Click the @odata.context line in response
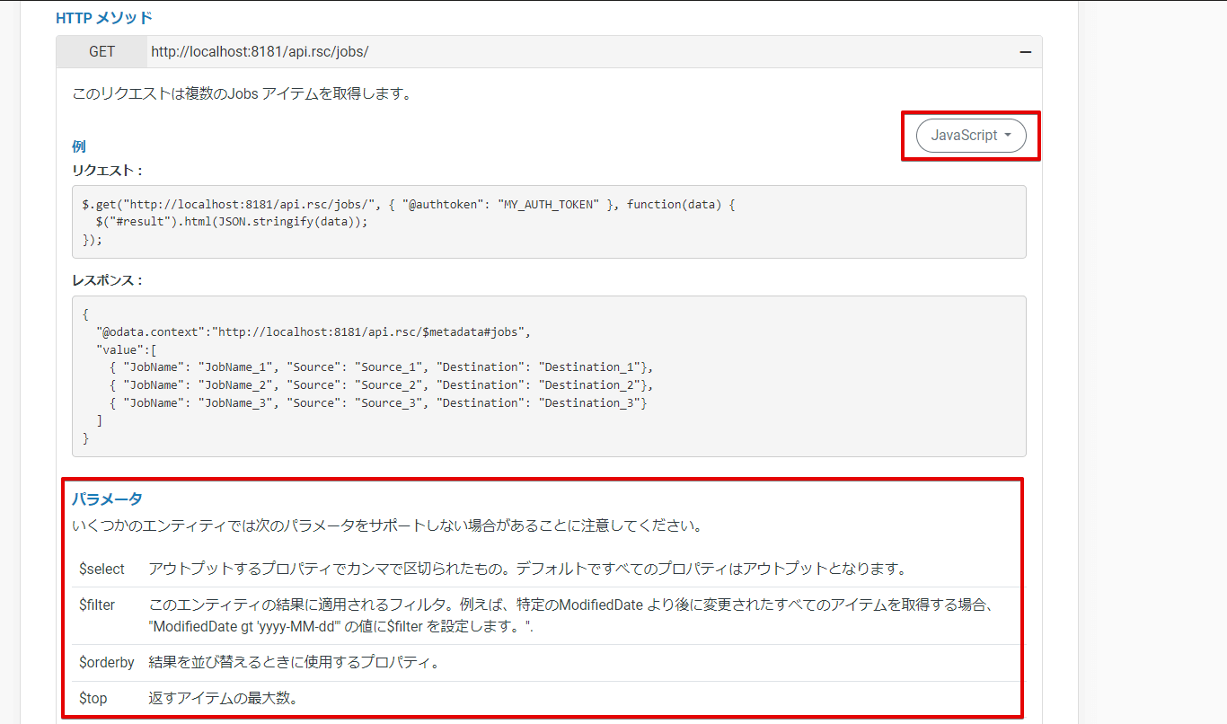The width and height of the screenshot is (1227, 724). point(313,331)
